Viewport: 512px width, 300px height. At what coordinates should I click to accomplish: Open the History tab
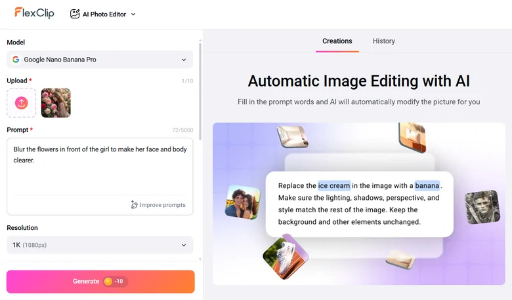tap(384, 41)
